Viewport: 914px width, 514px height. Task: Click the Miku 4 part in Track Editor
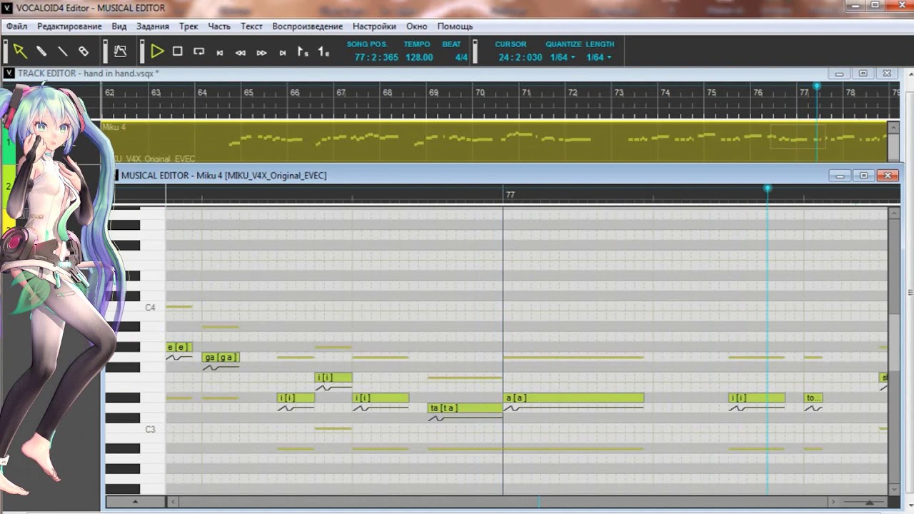[x=494, y=141]
